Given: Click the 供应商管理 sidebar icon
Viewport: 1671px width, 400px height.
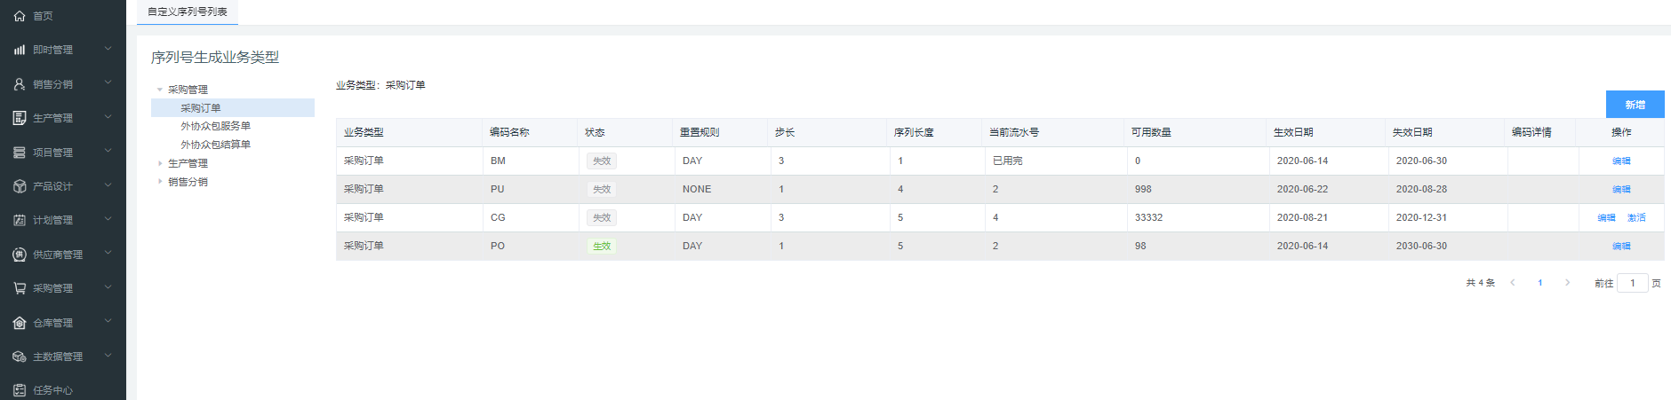Looking at the screenshot, I should point(20,255).
